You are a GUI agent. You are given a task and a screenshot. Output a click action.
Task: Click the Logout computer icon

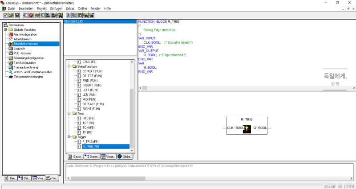(x=54, y=15)
